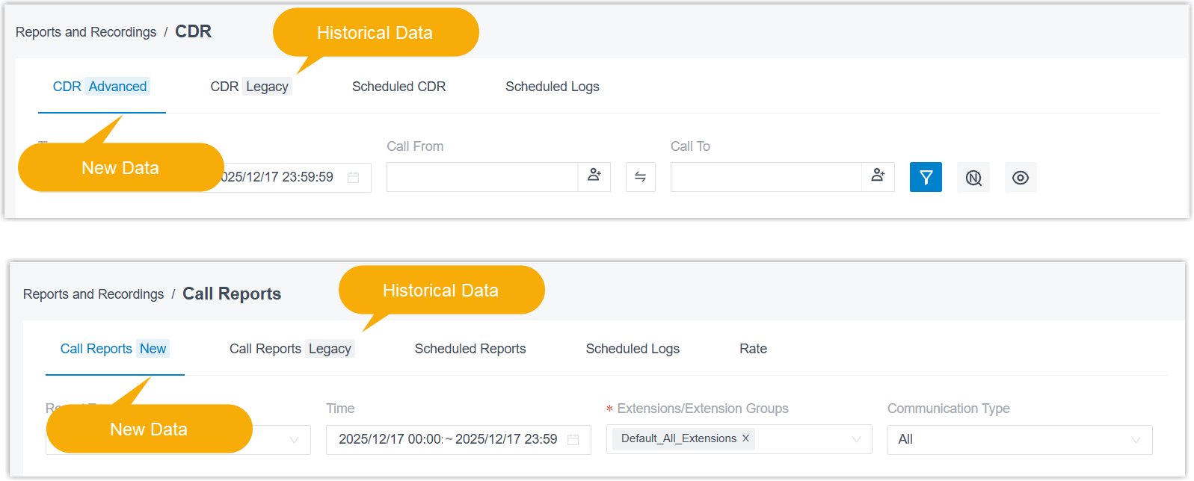Open contact picker for Call From
The width and height of the screenshot is (1194, 481).
pos(594,177)
